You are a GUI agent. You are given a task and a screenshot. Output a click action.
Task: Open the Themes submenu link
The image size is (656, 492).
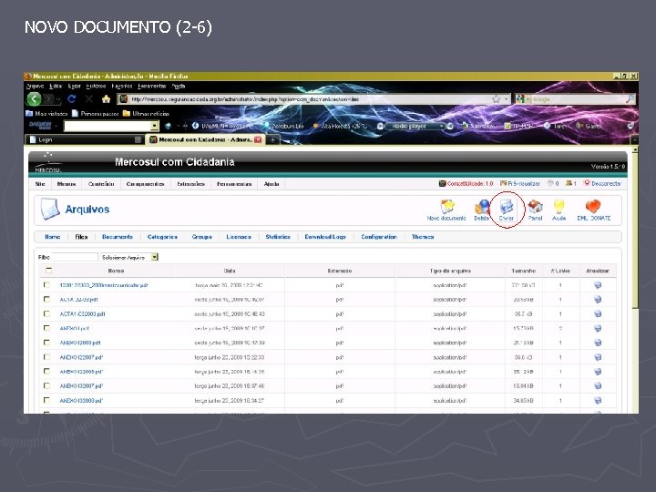point(423,237)
